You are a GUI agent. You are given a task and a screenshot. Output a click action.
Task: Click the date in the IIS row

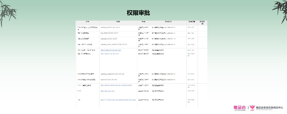tap(191, 100)
